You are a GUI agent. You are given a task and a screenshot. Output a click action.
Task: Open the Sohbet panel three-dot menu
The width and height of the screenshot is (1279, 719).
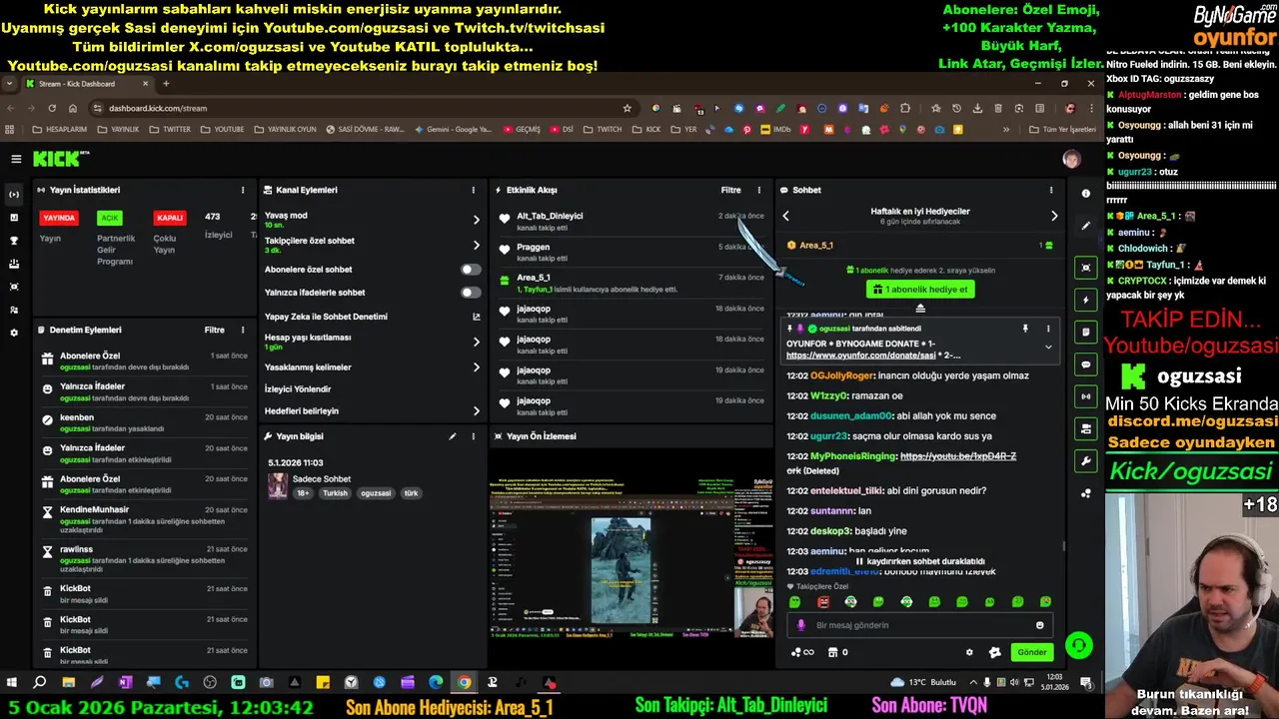(1050, 190)
